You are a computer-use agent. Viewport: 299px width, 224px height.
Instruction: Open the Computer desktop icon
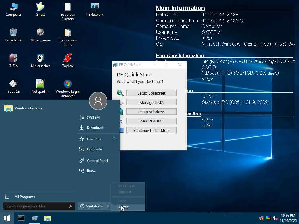pos(13,10)
